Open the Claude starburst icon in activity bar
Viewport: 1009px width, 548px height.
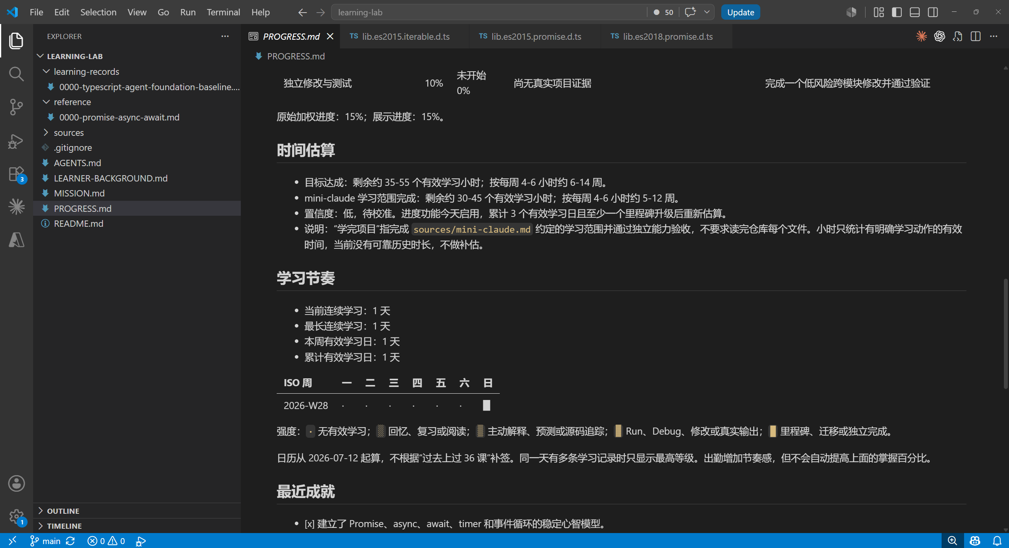[x=16, y=207]
